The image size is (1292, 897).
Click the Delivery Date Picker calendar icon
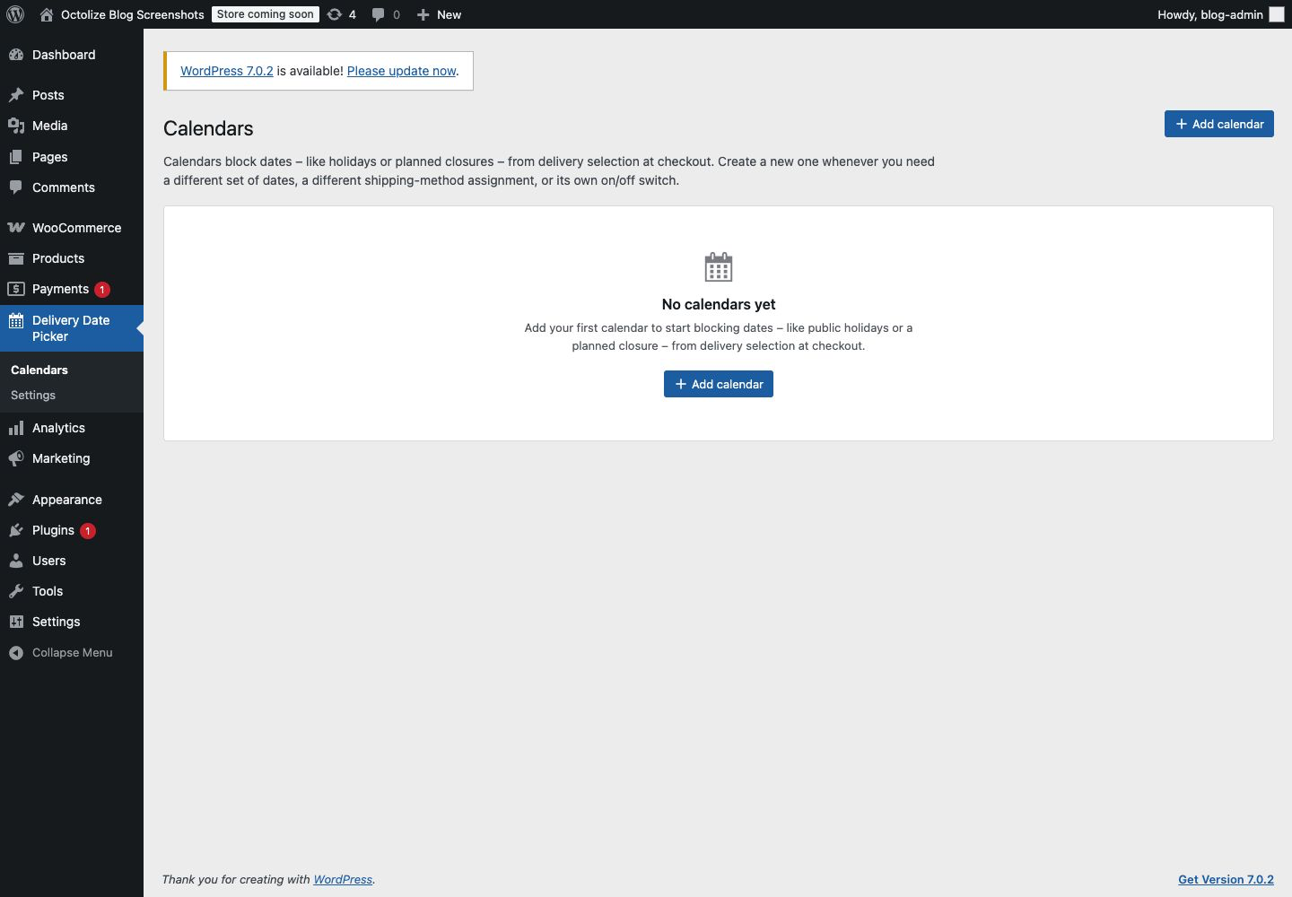[x=16, y=320]
